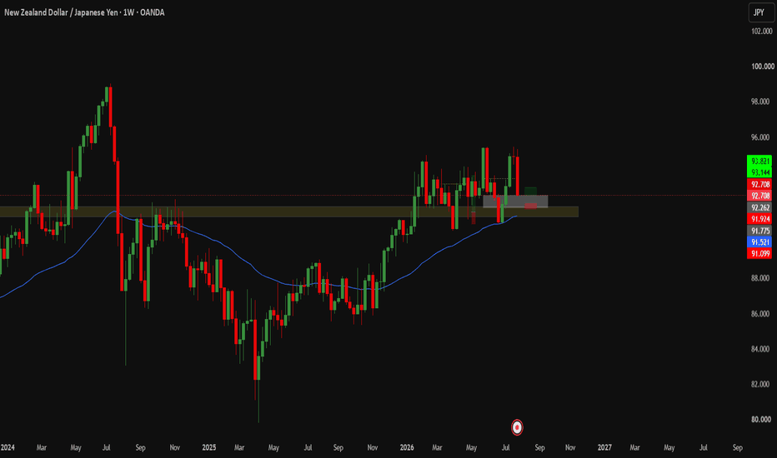Click the red event marker above time axis
The width and height of the screenshot is (777, 458).
[x=517, y=427]
